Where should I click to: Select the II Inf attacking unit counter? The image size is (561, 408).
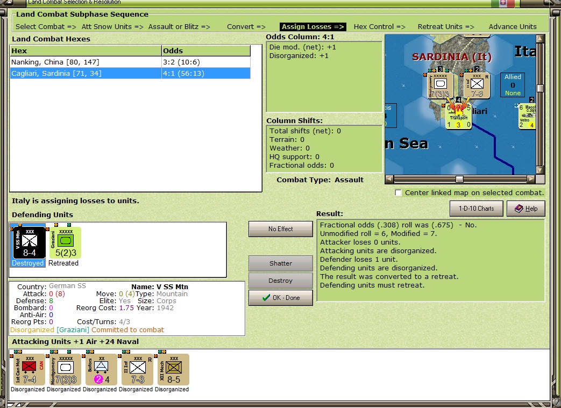(137, 369)
